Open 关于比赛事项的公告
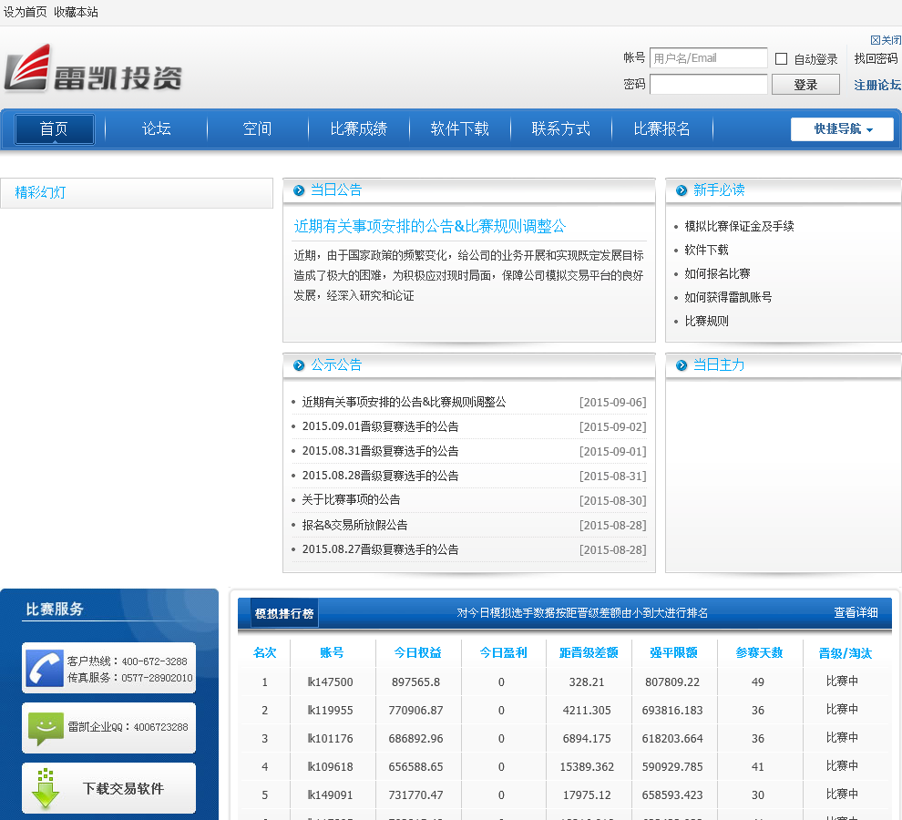The image size is (902, 820). coord(351,499)
